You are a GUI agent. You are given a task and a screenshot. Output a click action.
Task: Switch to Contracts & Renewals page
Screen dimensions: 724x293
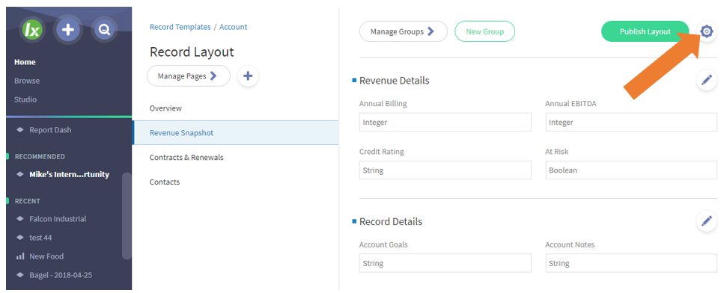186,157
